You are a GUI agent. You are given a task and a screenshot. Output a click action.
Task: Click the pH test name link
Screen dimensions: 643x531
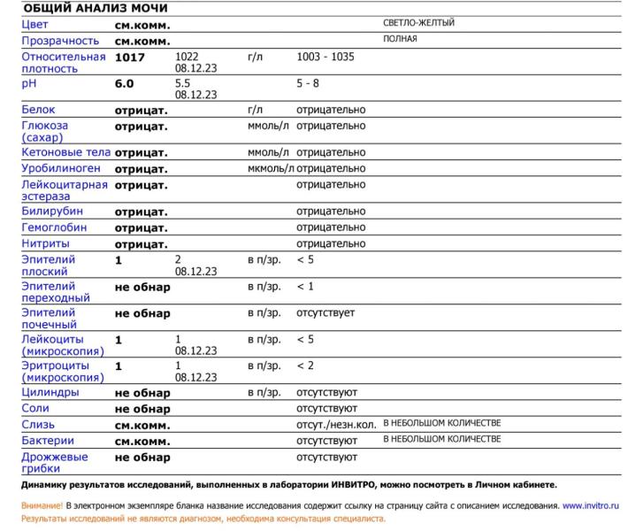(29, 84)
